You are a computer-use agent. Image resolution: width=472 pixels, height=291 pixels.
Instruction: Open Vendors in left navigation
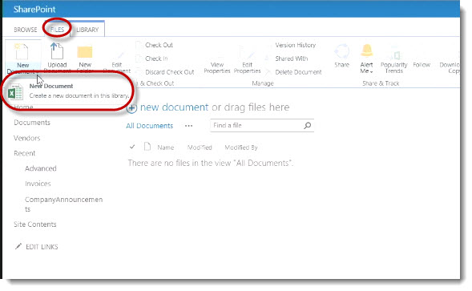[x=26, y=138]
